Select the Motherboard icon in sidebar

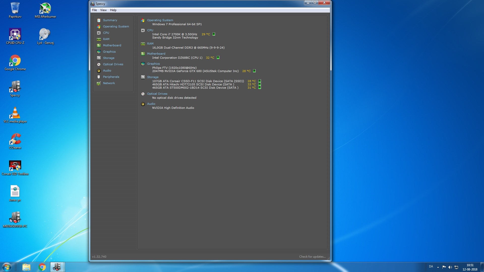point(99,45)
